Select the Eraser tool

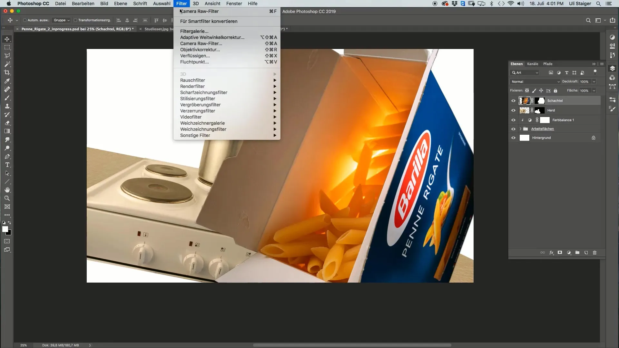[x=7, y=123]
